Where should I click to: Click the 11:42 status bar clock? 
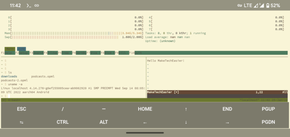pyautogui.click(x=15, y=5)
